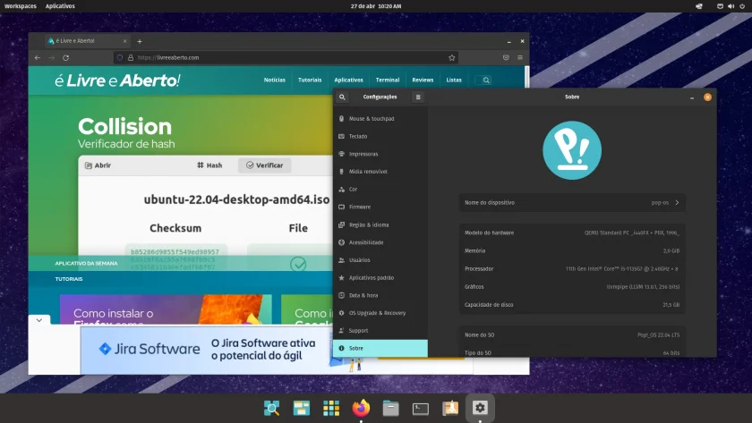Click the 'Modelo do hardware' row
Viewport: 752px width, 423px height.
572,233
